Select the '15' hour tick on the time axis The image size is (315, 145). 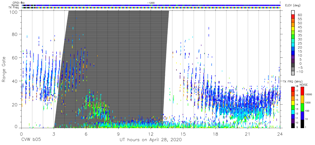point(183,134)
